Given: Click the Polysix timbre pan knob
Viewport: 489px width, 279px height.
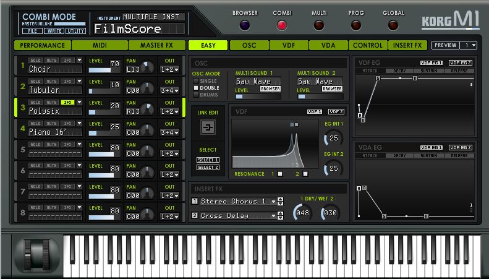Looking at the screenshot, I should [x=148, y=110].
